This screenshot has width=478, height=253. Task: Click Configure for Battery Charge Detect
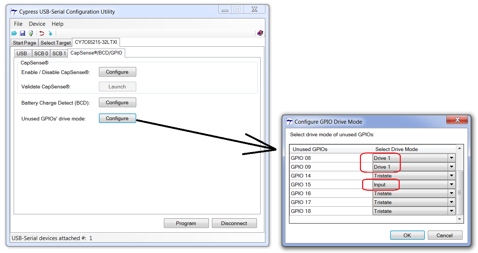click(117, 102)
